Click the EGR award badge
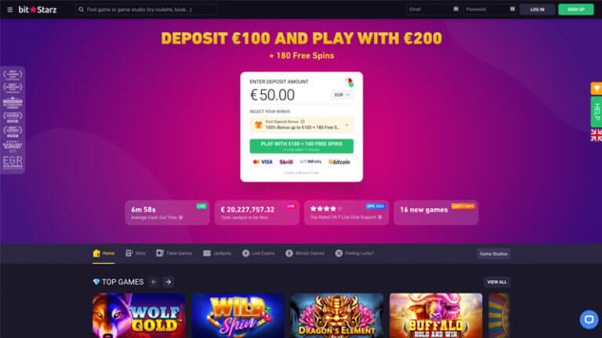 [13, 163]
